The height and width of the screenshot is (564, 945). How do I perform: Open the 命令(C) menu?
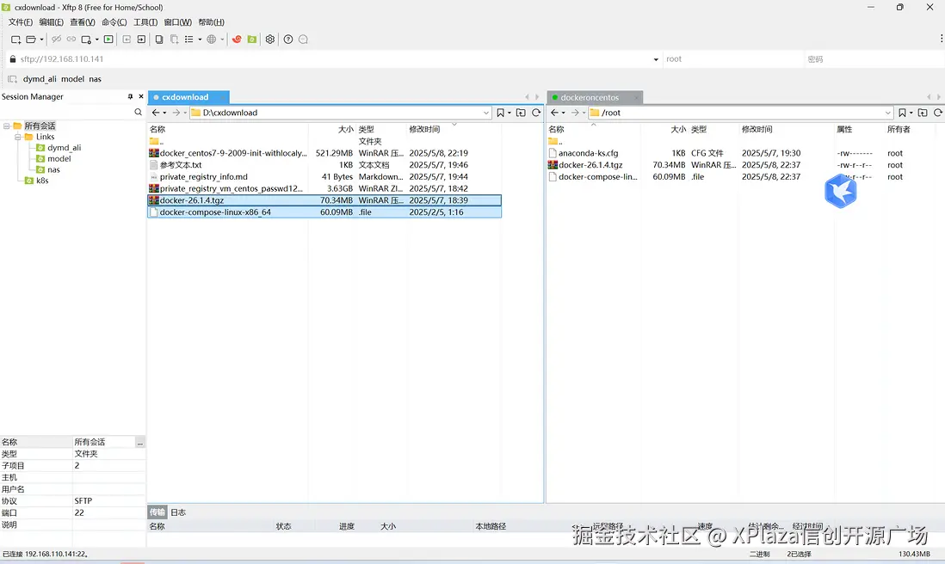[114, 22]
